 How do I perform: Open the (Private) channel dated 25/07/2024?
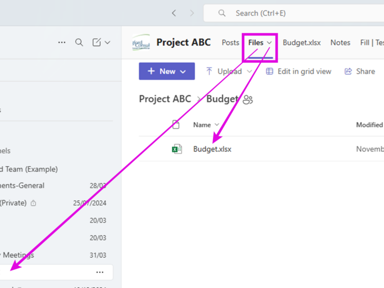click(13, 203)
